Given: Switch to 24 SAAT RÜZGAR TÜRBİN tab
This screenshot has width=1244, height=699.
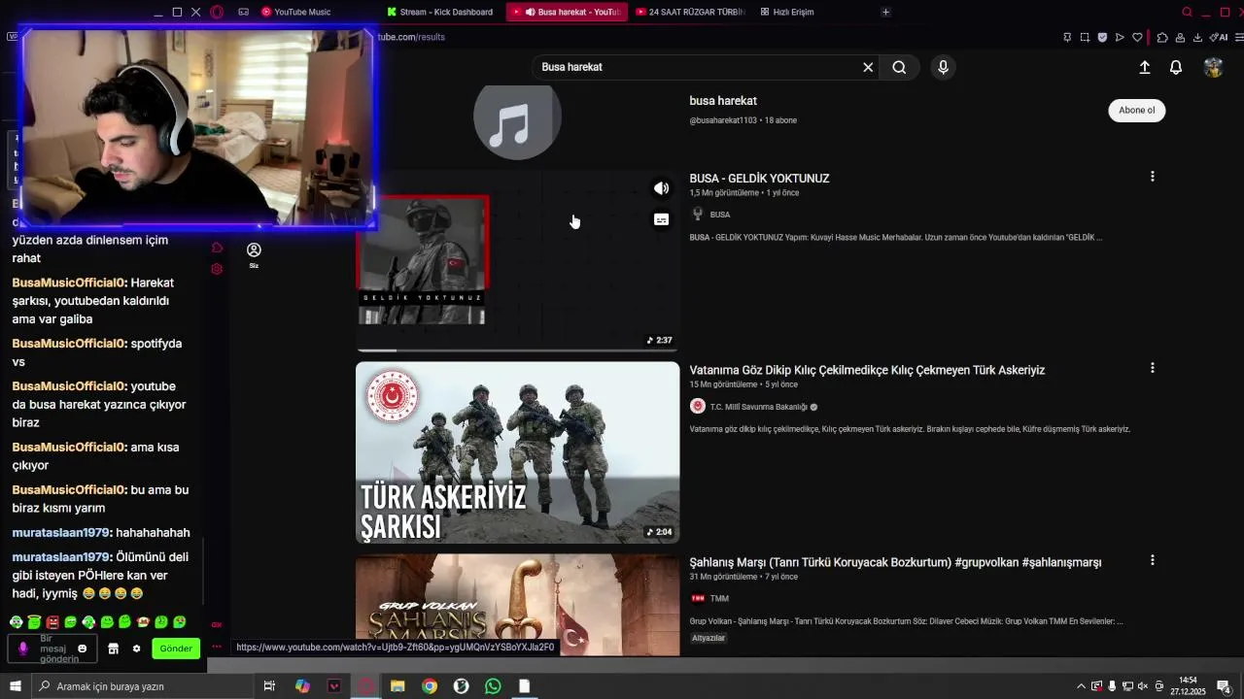Looking at the screenshot, I should pyautogui.click(x=692, y=12).
